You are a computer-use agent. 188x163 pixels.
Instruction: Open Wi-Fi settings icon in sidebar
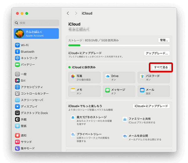[17, 45]
